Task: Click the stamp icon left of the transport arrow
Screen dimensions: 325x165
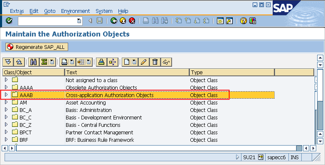Action: (x=101, y=62)
